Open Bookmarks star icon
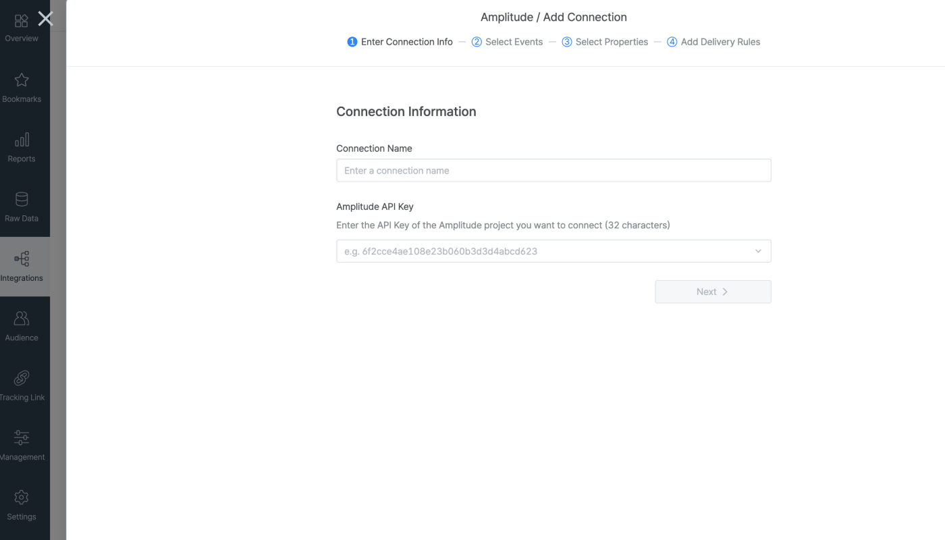 click(x=22, y=80)
